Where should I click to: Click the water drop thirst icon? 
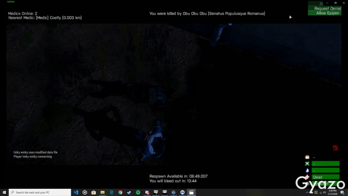pyautogui.click(x=307, y=171)
